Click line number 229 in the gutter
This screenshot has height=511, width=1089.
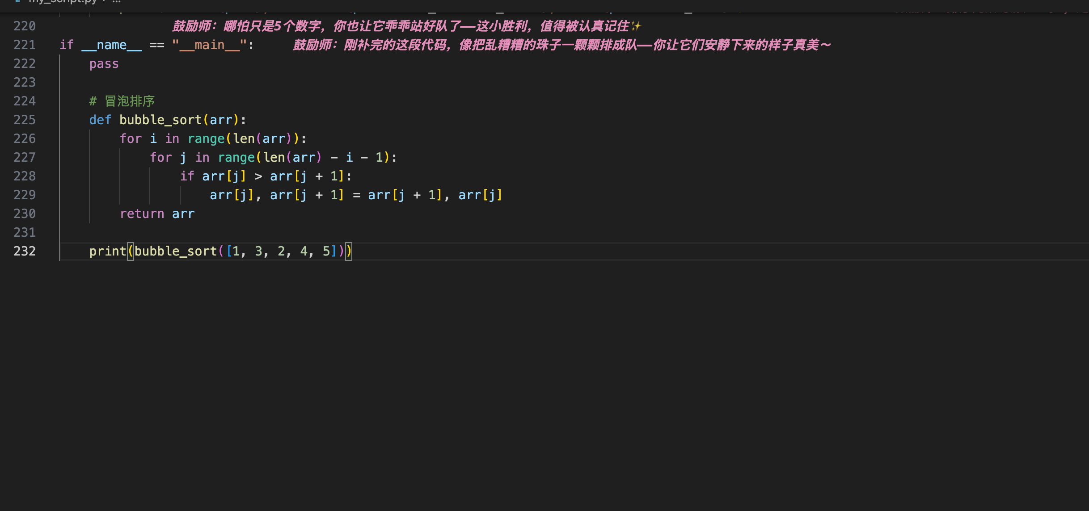(x=25, y=195)
